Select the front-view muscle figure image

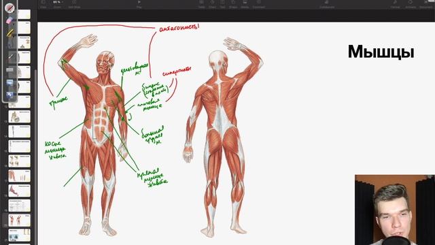(x=93, y=135)
